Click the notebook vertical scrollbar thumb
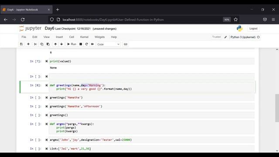Screen dimensions: 279x157 [277, 108]
